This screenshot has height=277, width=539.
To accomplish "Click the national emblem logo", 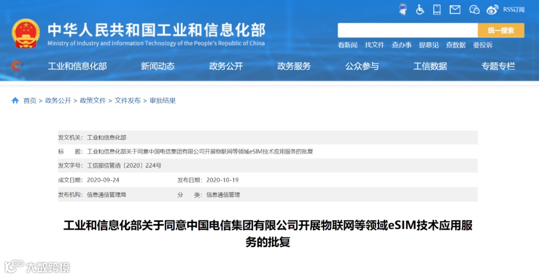I will (25, 33).
